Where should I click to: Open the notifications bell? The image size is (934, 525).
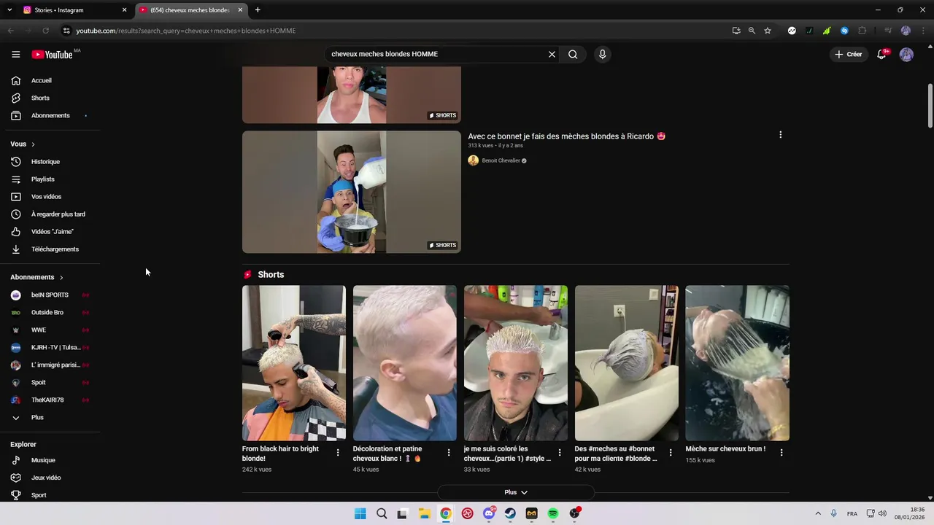tap(881, 55)
